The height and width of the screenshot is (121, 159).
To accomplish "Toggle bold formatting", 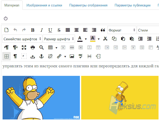I will point(33,30).
